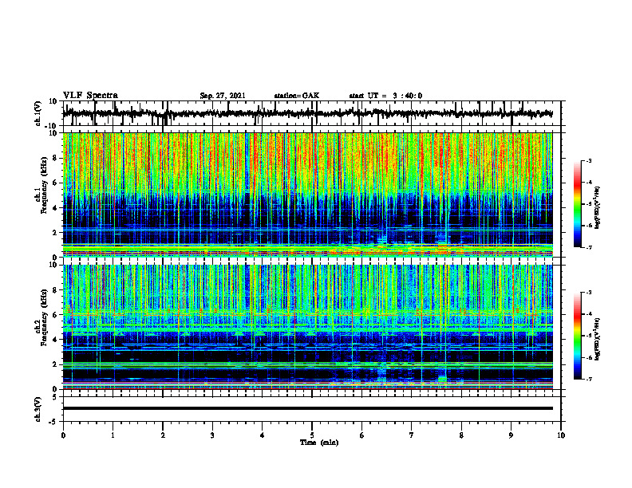Click the "-3" label on ch.1 color bar
Screen dimensions: 632x488
(x=589, y=161)
